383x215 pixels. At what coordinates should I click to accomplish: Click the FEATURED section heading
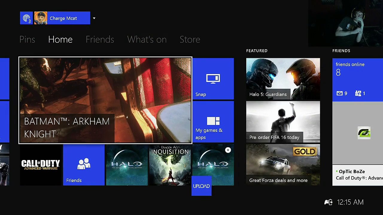(257, 51)
